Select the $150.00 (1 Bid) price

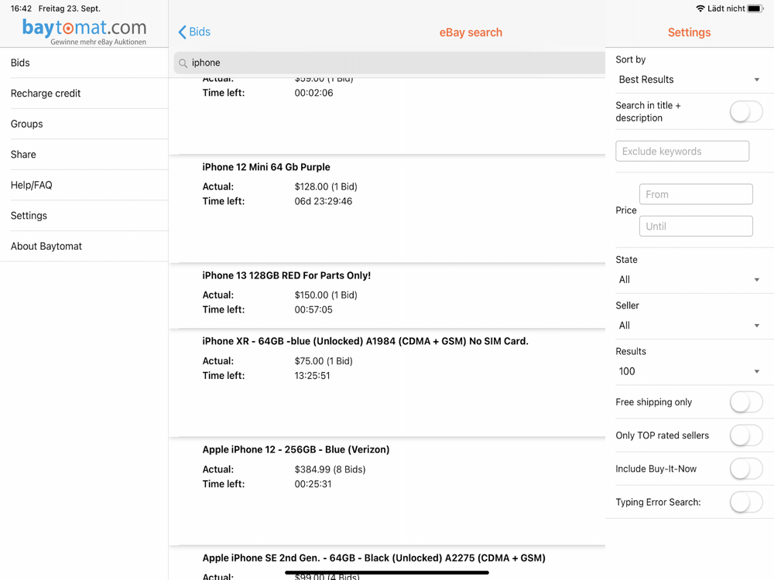click(326, 295)
